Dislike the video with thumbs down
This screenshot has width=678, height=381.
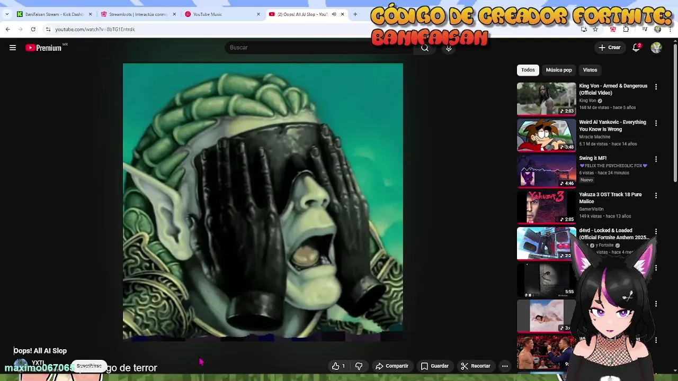pos(359,366)
